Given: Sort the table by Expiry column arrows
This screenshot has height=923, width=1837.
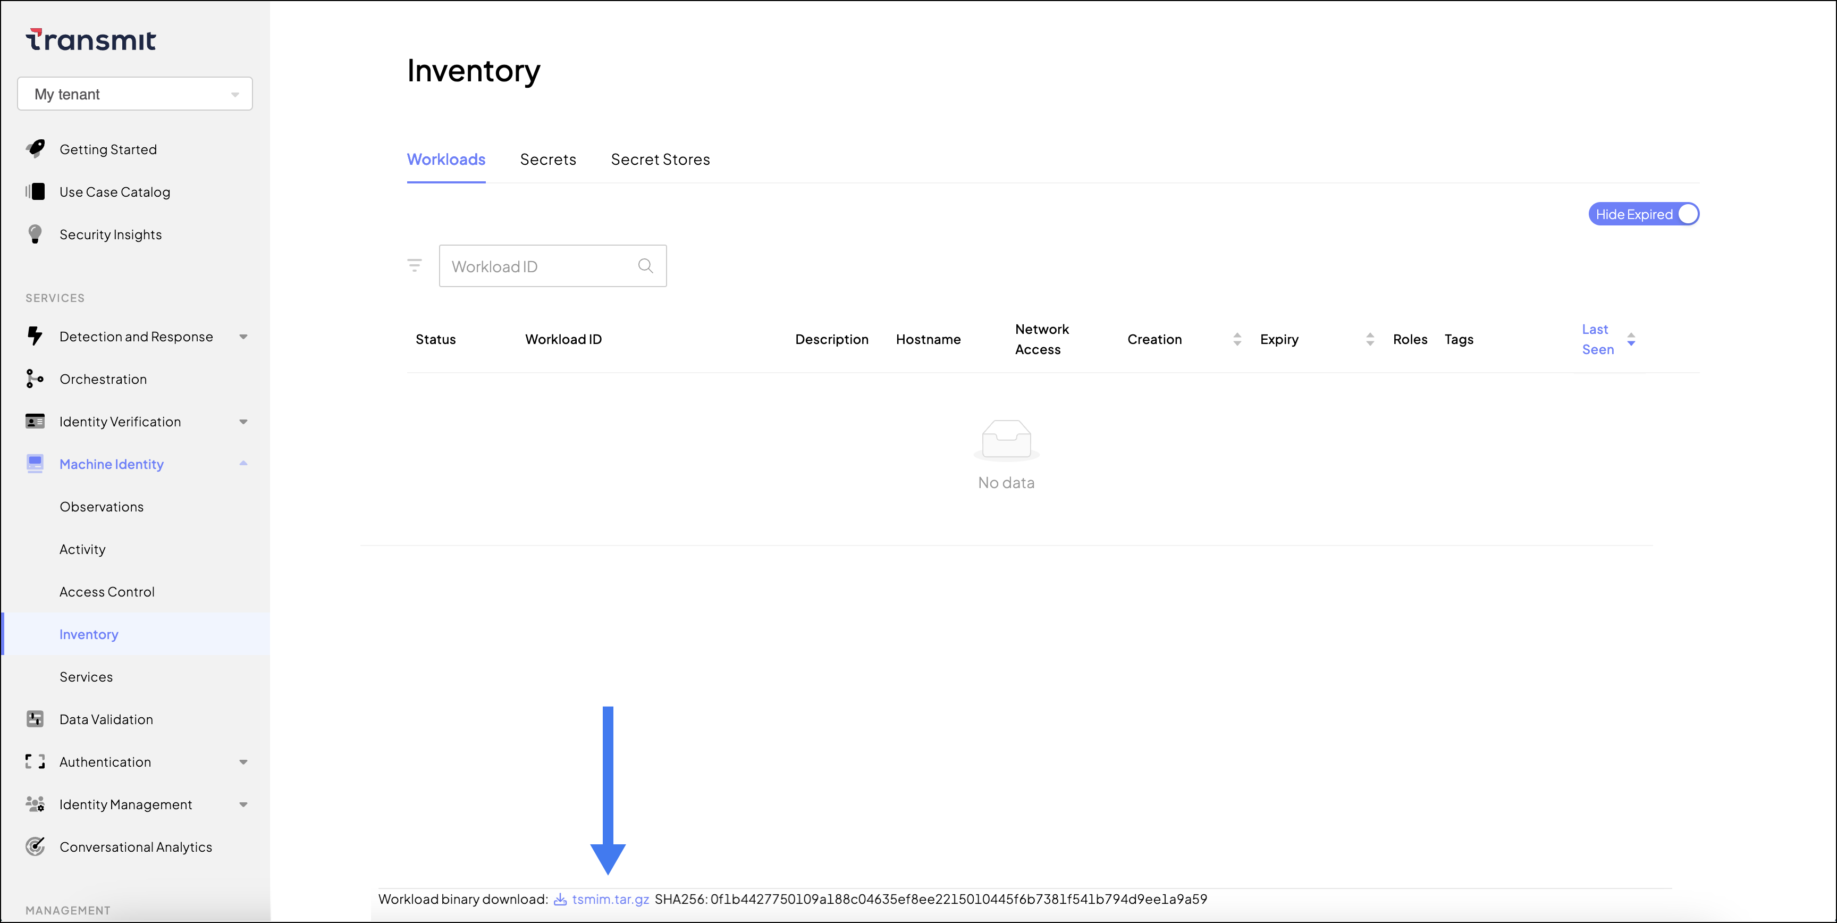Looking at the screenshot, I should click(1370, 340).
